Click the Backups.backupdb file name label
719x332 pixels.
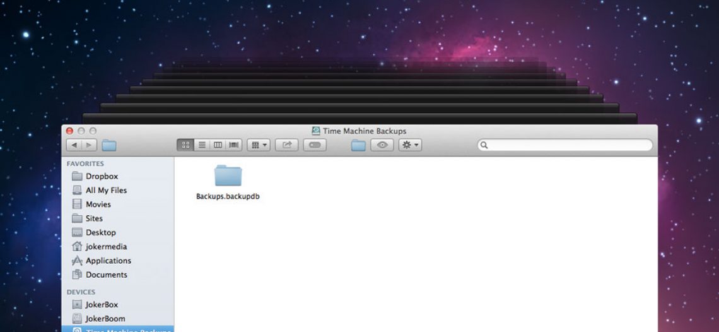228,196
